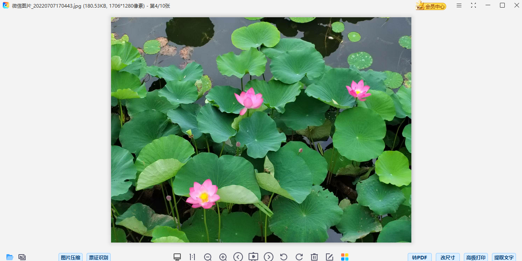Convert the image with 转PDF button

click(x=419, y=257)
